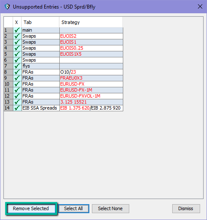Click the Strategy column header
This screenshot has height=220, width=207.
[91, 22]
